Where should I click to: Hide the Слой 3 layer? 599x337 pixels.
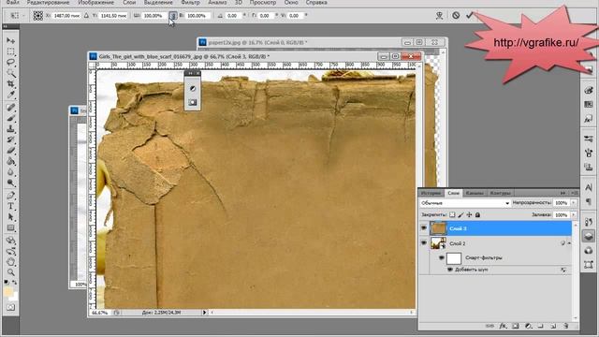tap(424, 228)
